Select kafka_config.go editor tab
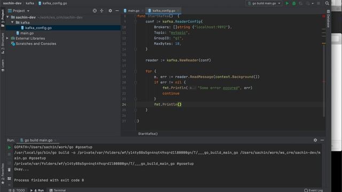The height and width of the screenshot is (192, 342). coord(164,11)
